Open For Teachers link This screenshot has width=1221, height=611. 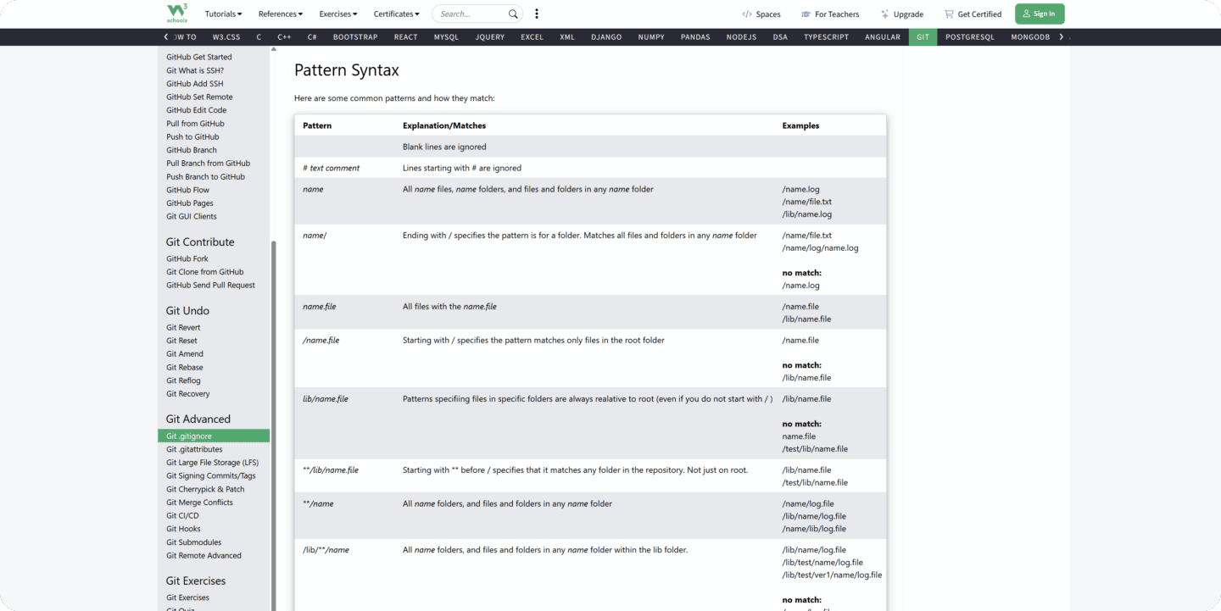click(x=829, y=14)
